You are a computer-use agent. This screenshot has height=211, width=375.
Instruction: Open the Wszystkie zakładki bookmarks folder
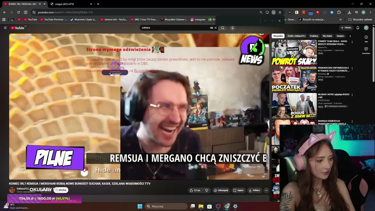360,20
